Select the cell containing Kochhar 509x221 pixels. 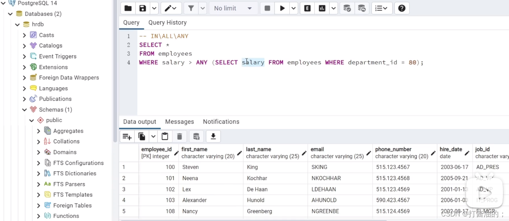click(x=276, y=178)
